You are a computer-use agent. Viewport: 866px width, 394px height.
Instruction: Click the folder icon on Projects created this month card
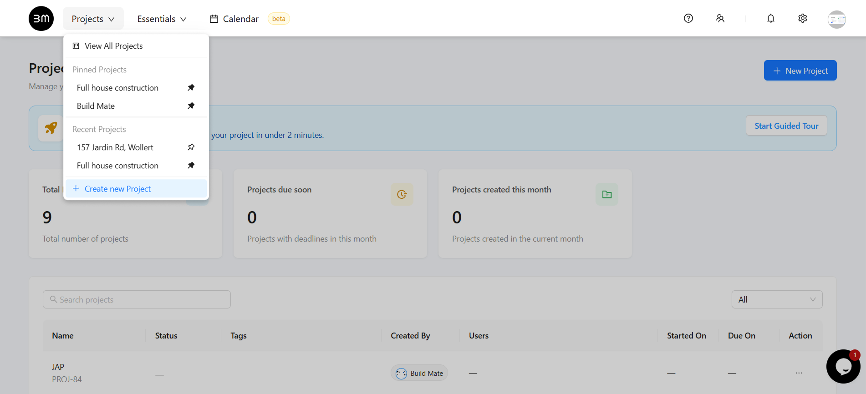coord(607,194)
